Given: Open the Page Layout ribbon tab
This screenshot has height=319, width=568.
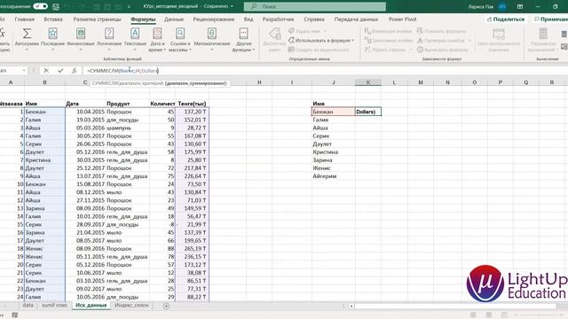Looking at the screenshot, I should [x=97, y=19].
